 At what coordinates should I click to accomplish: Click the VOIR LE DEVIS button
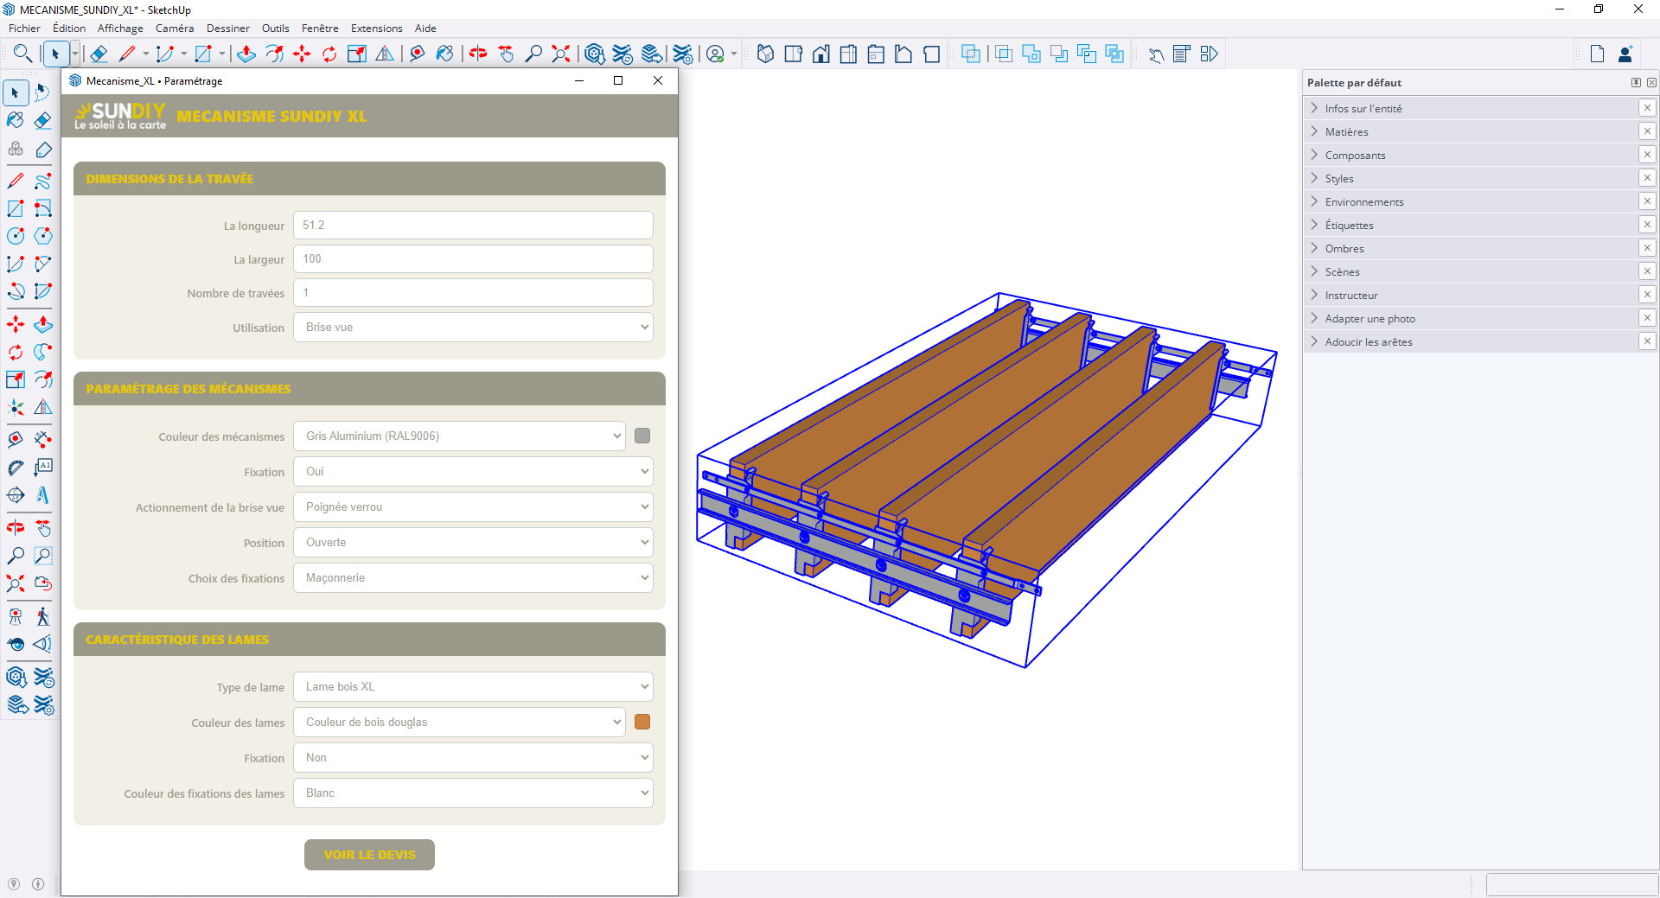pos(369,855)
